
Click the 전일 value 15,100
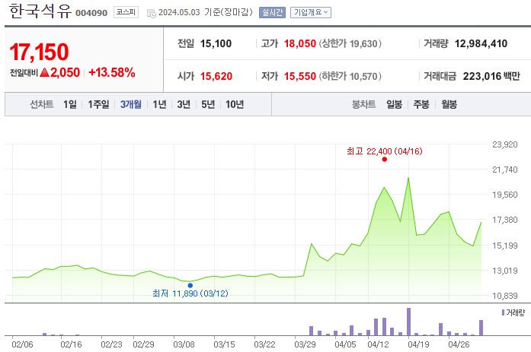(216, 43)
